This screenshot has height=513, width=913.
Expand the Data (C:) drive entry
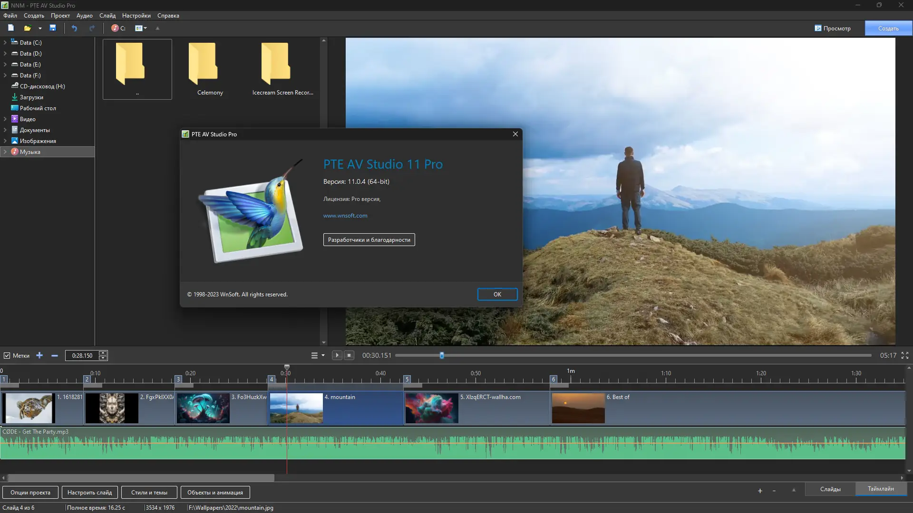[x=5, y=42]
